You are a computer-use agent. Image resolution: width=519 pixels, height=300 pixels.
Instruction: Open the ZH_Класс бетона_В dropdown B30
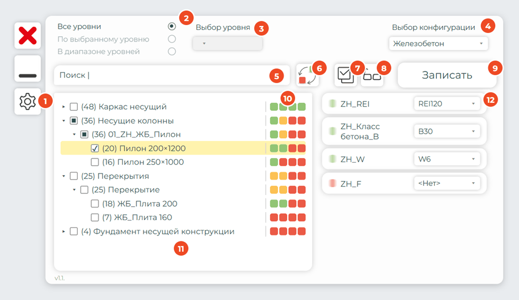tap(447, 132)
